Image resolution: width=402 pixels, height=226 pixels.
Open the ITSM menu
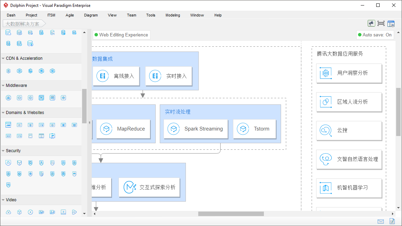[51, 15]
